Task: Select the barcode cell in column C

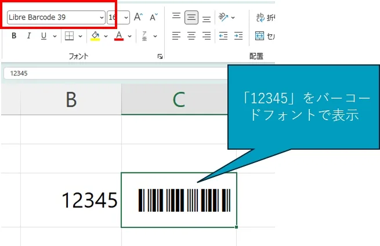Action: 179,200
